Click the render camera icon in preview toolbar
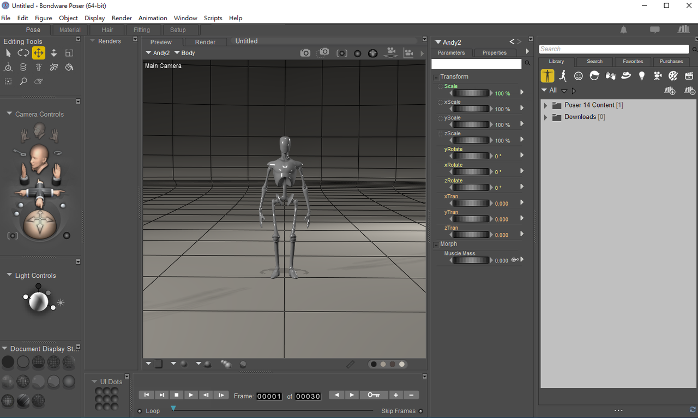The width and height of the screenshot is (698, 418). point(305,53)
